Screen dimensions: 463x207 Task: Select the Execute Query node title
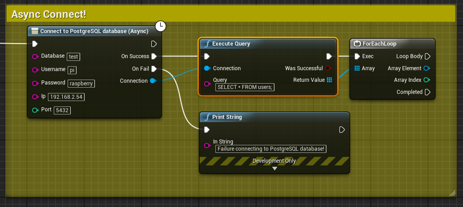click(x=231, y=44)
